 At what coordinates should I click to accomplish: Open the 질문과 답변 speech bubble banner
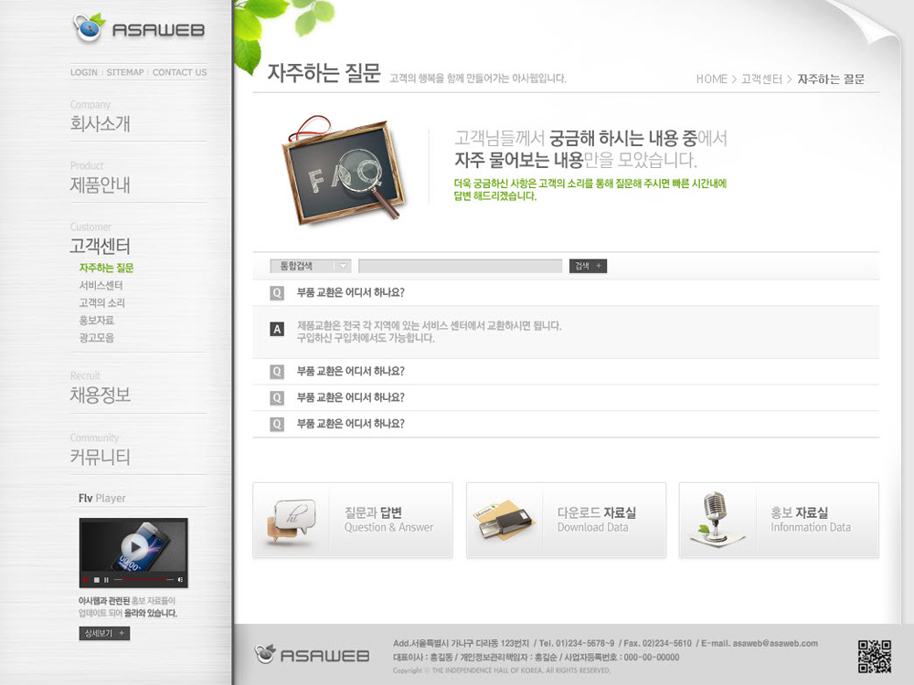click(x=353, y=520)
